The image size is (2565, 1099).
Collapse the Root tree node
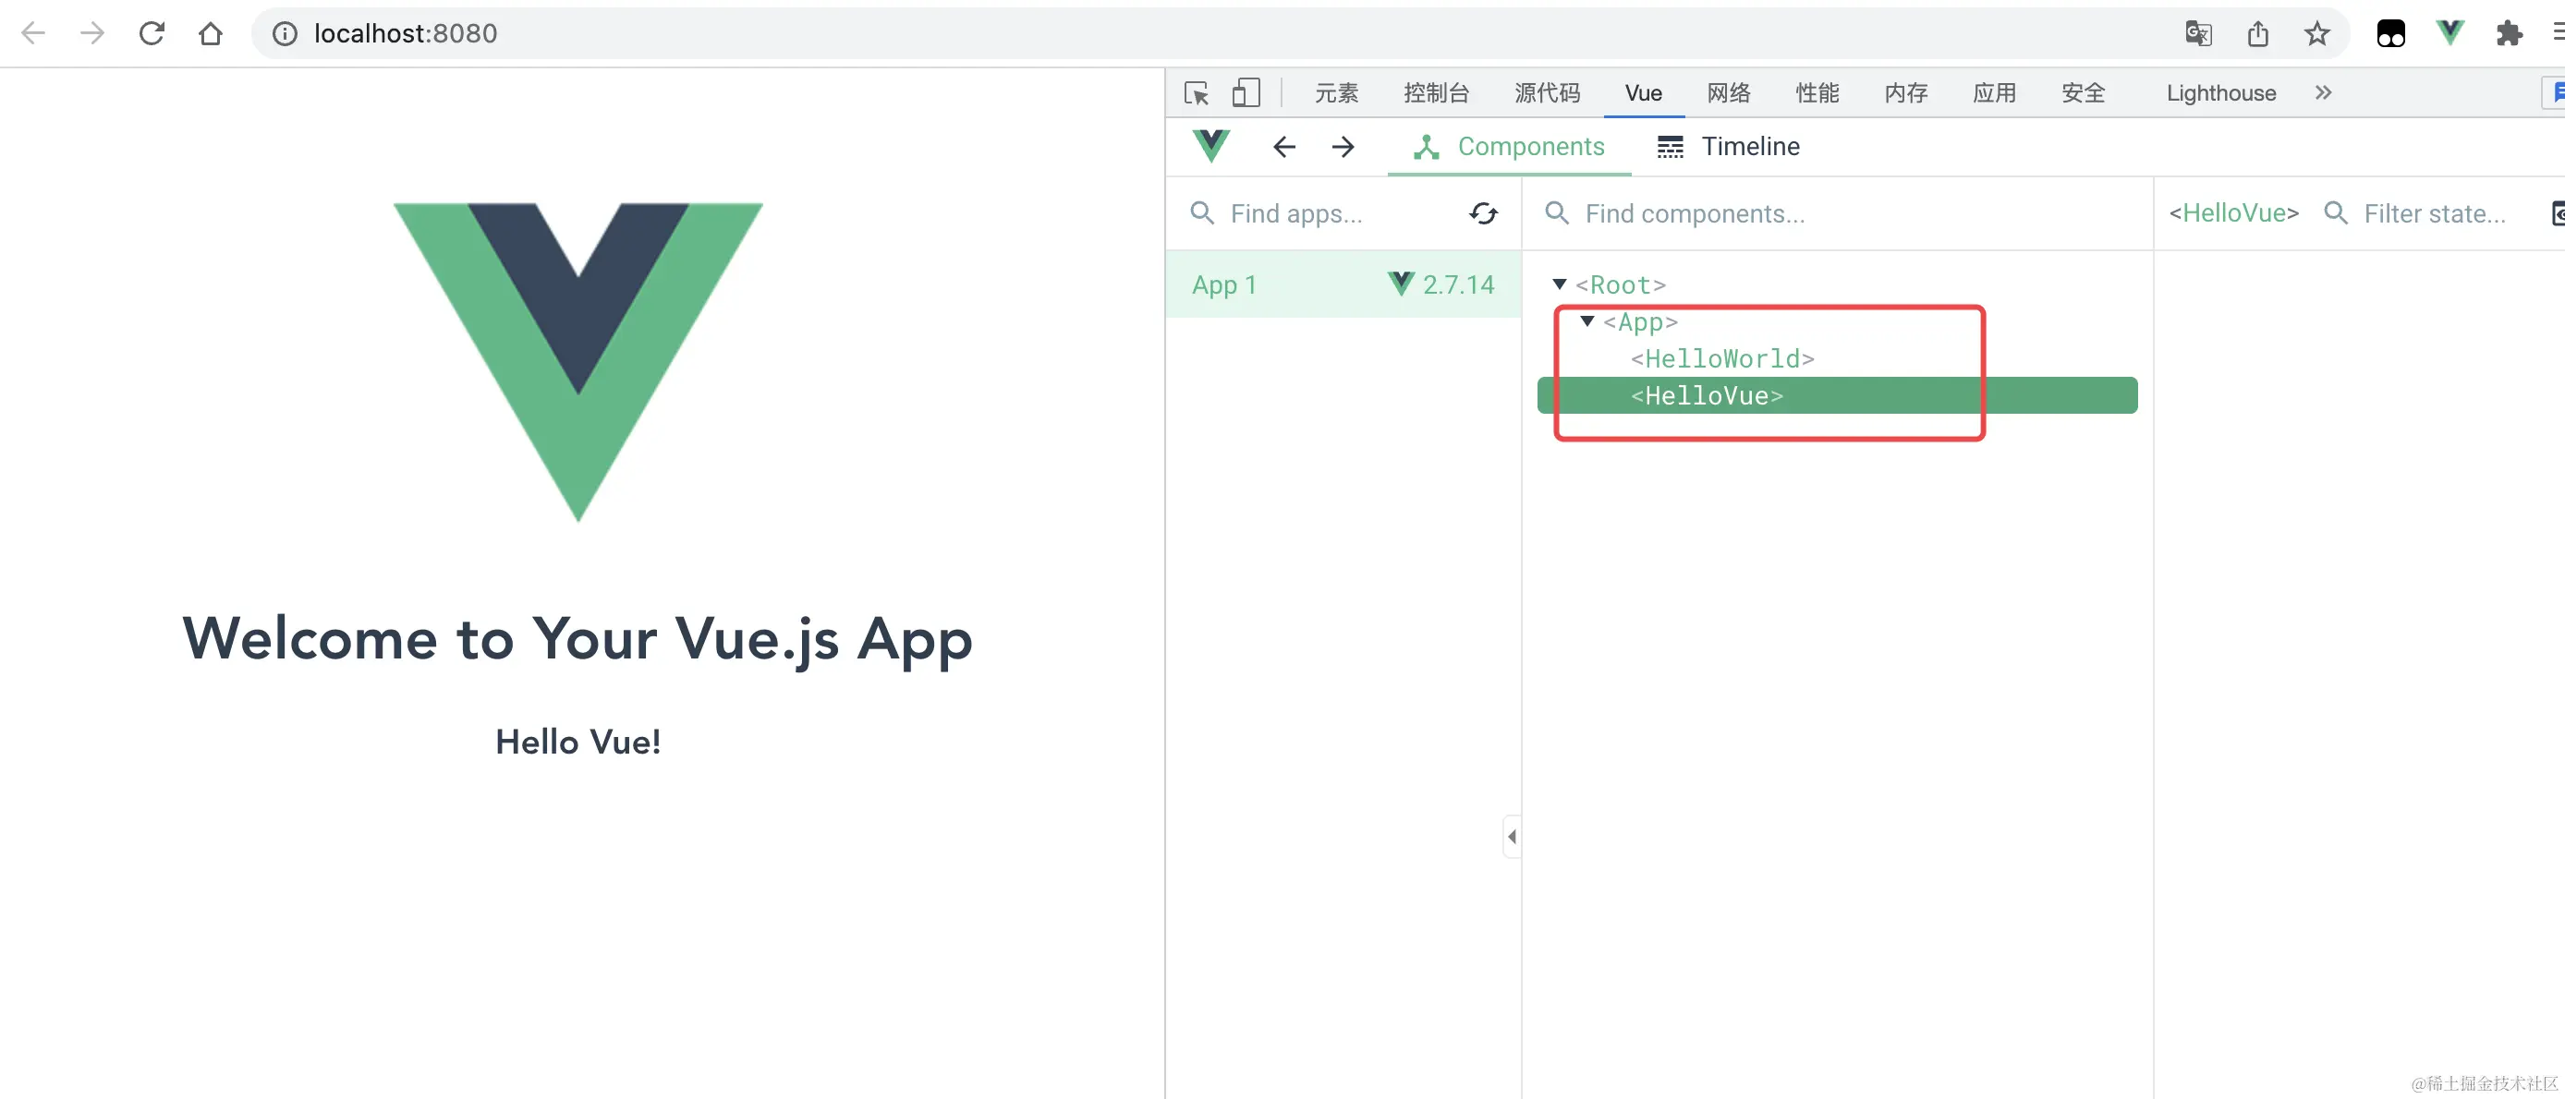[x=1560, y=284]
